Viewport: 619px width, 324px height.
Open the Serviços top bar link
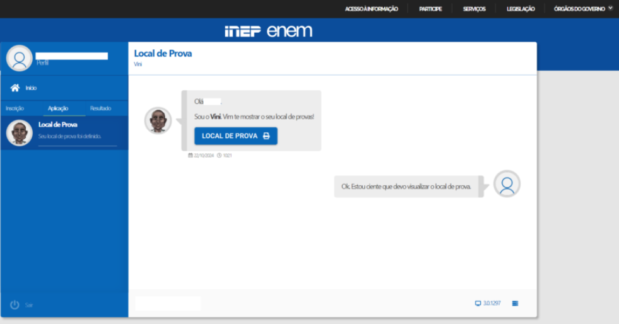coord(474,9)
